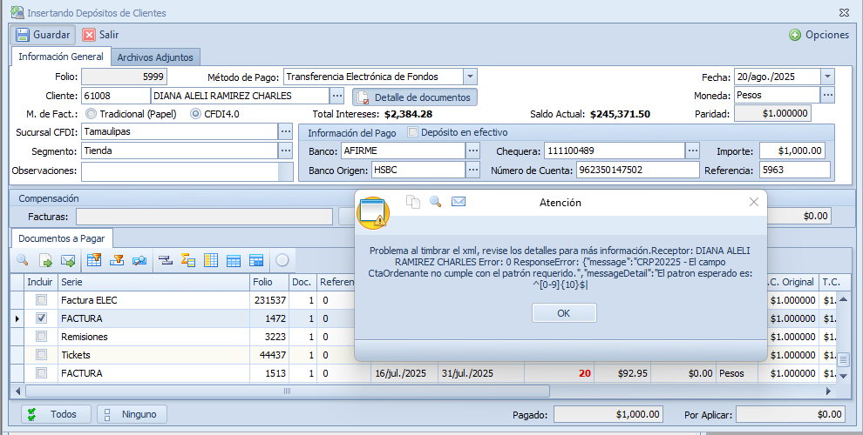
Task: Click OK in the Atención dialog
Action: coord(564,313)
